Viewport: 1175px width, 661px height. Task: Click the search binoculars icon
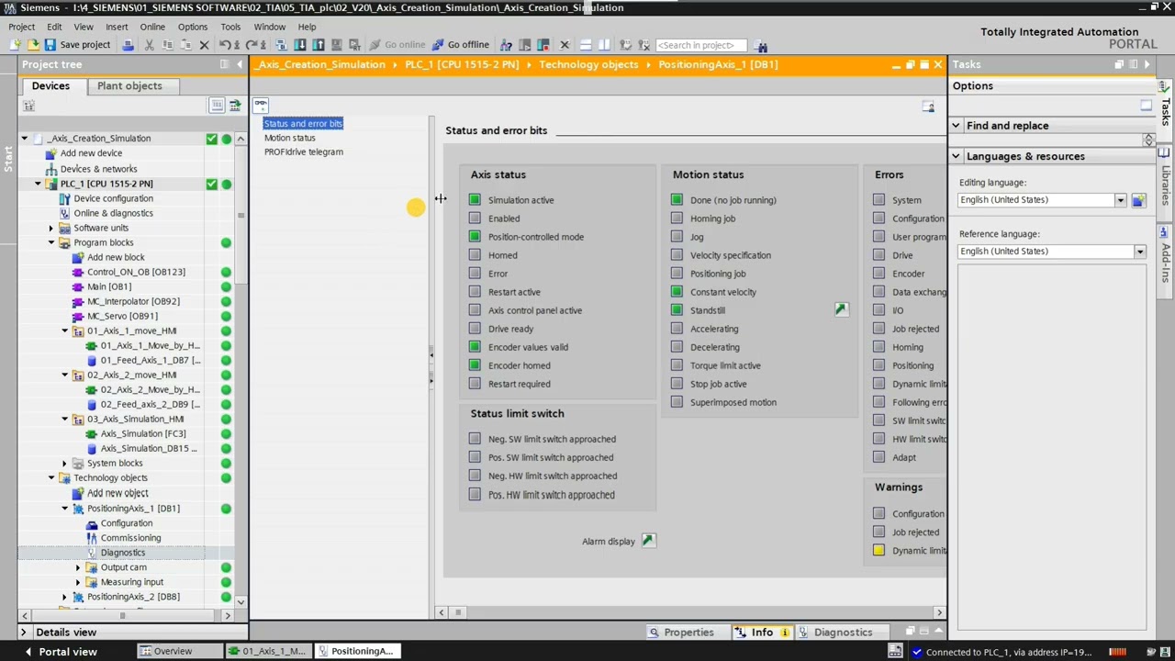click(x=762, y=45)
